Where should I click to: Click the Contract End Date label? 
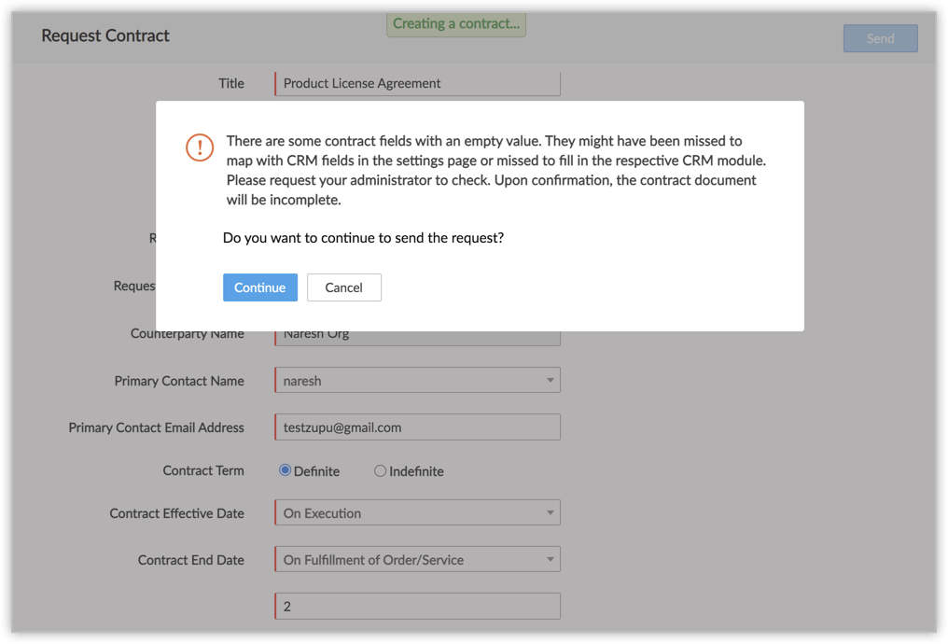pos(190,560)
